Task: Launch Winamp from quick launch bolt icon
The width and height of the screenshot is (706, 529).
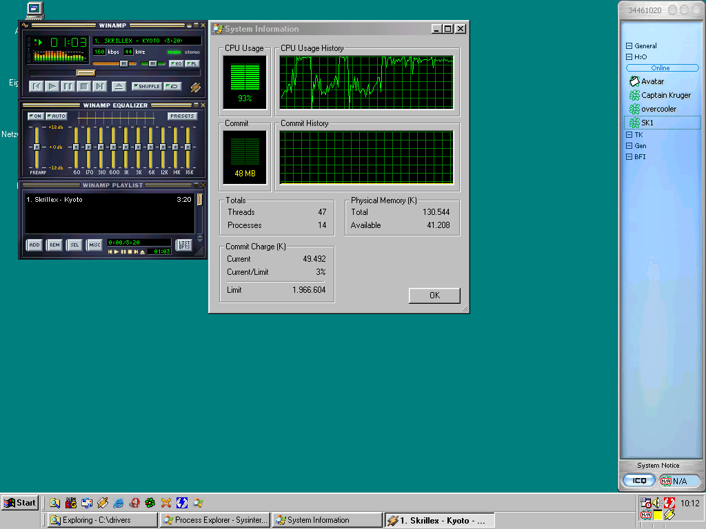Action: (103, 503)
